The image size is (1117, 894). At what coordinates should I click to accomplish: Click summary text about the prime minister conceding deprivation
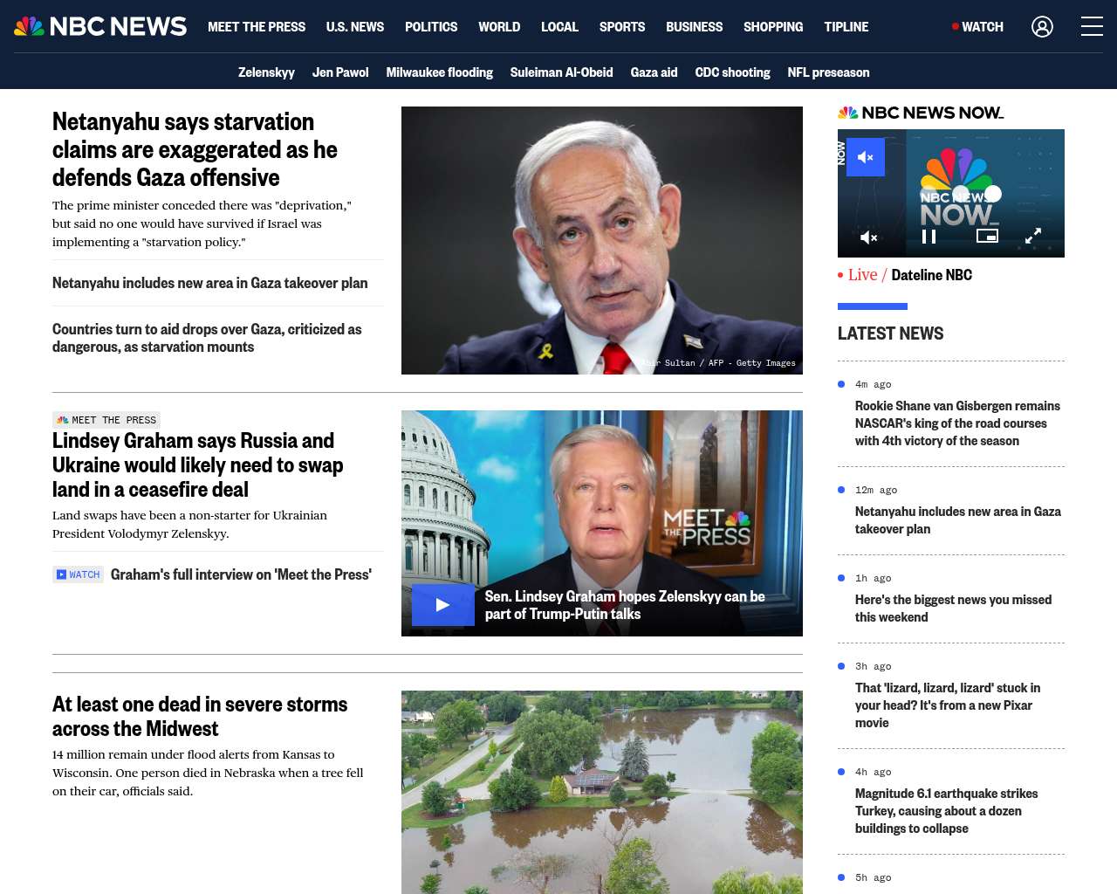(x=202, y=223)
